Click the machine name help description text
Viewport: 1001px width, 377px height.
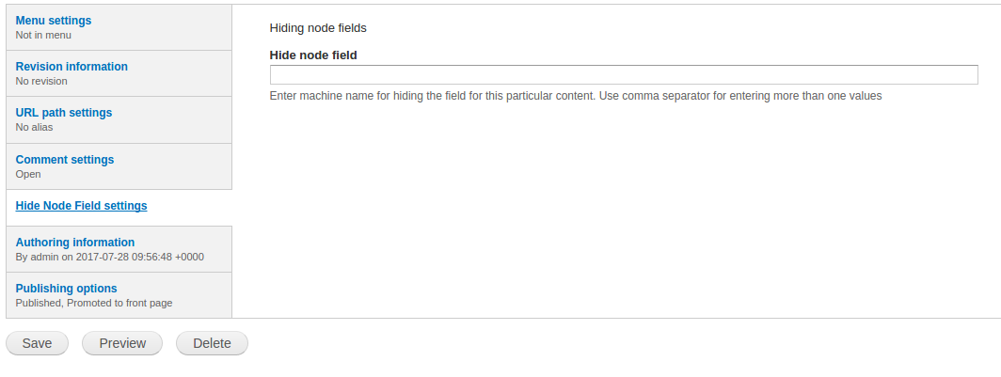(x=575, y=96)
